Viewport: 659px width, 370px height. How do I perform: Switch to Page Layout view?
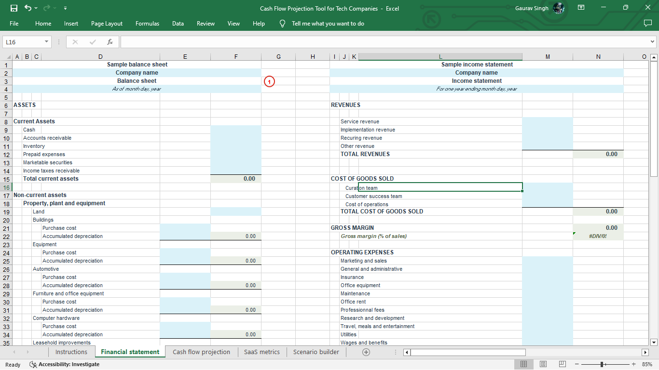coord(543,364)
